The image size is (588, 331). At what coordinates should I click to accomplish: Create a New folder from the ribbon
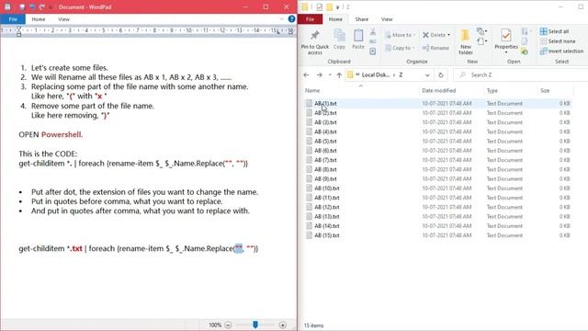point(466,42)
